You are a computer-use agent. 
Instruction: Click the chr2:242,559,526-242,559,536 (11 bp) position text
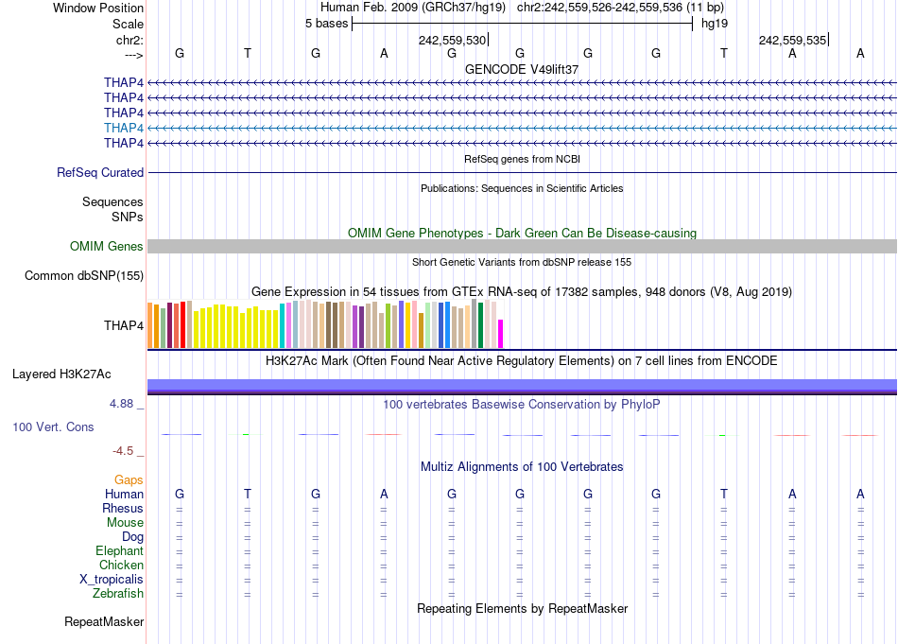coord(620,8)
